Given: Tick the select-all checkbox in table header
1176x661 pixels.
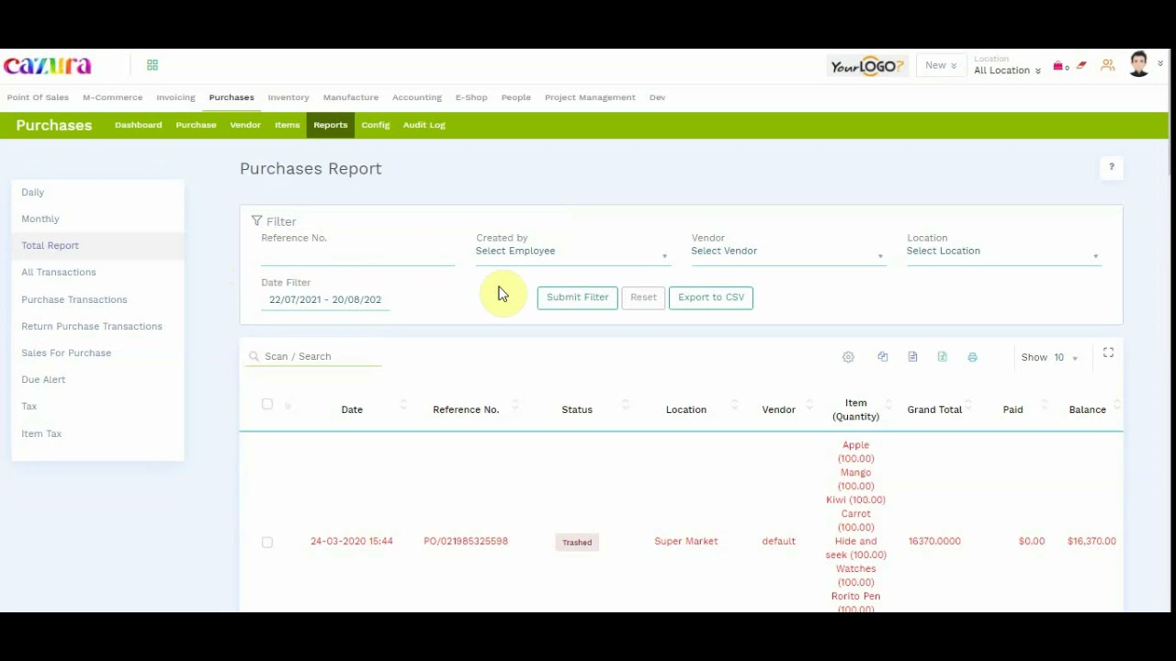Looking at the screenshot, I should [267, 404].
